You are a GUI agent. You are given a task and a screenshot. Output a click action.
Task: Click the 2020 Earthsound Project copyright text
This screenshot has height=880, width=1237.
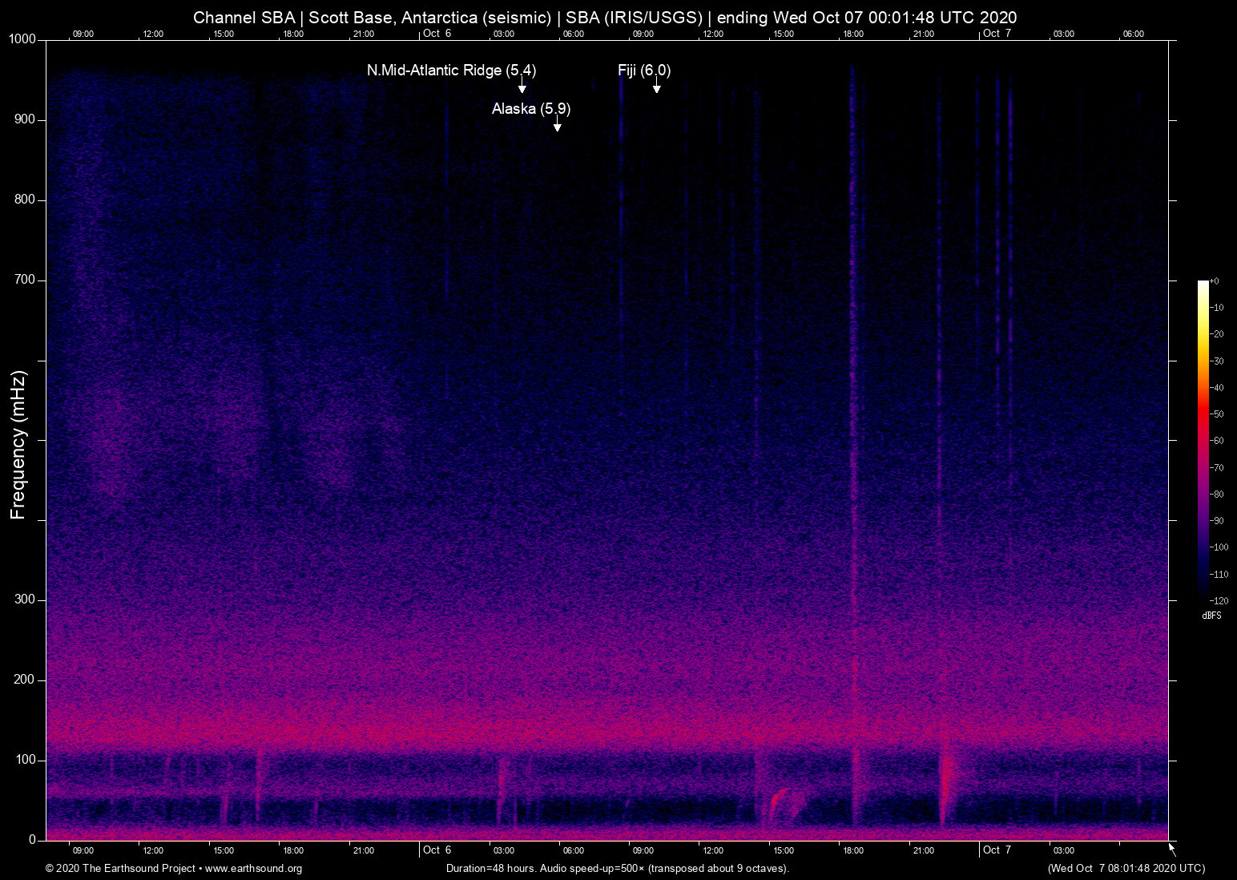pos(122,868)
